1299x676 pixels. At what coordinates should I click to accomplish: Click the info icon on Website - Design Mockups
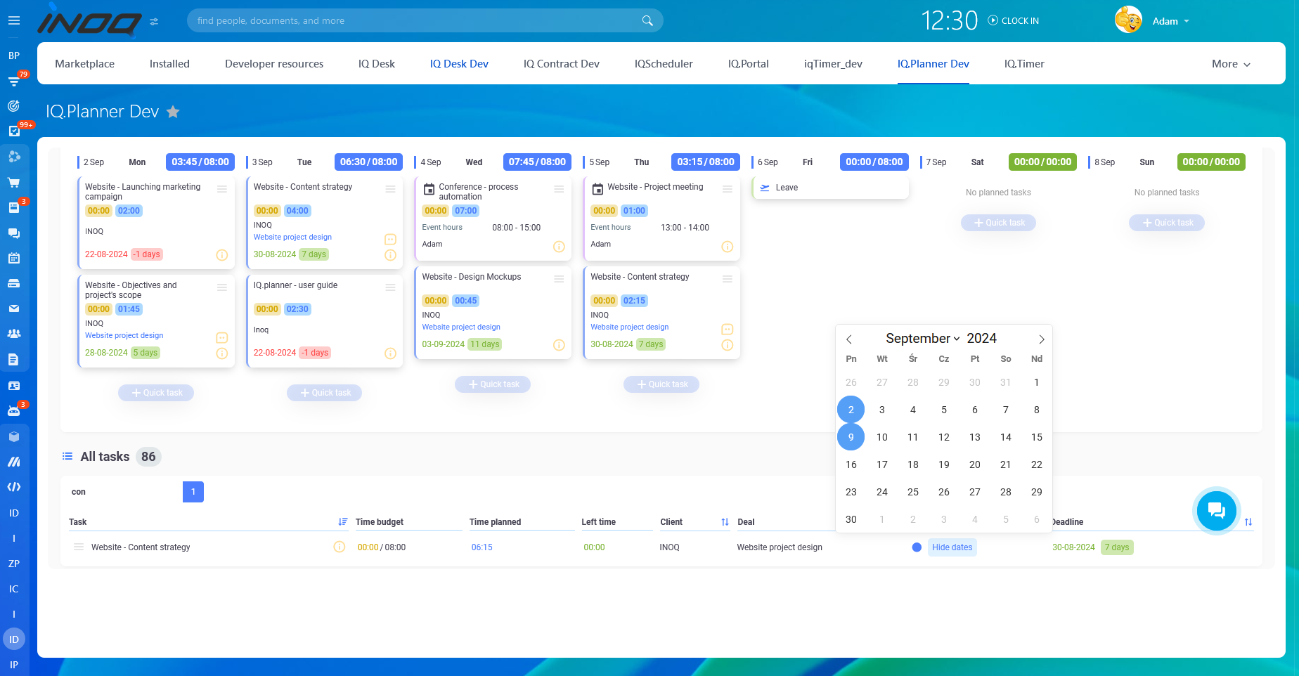559,345
